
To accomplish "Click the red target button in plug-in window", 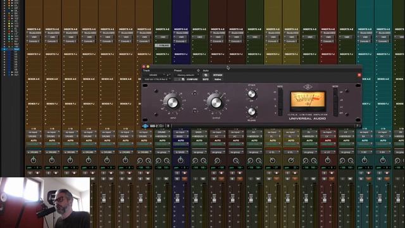I will (359, 75).
